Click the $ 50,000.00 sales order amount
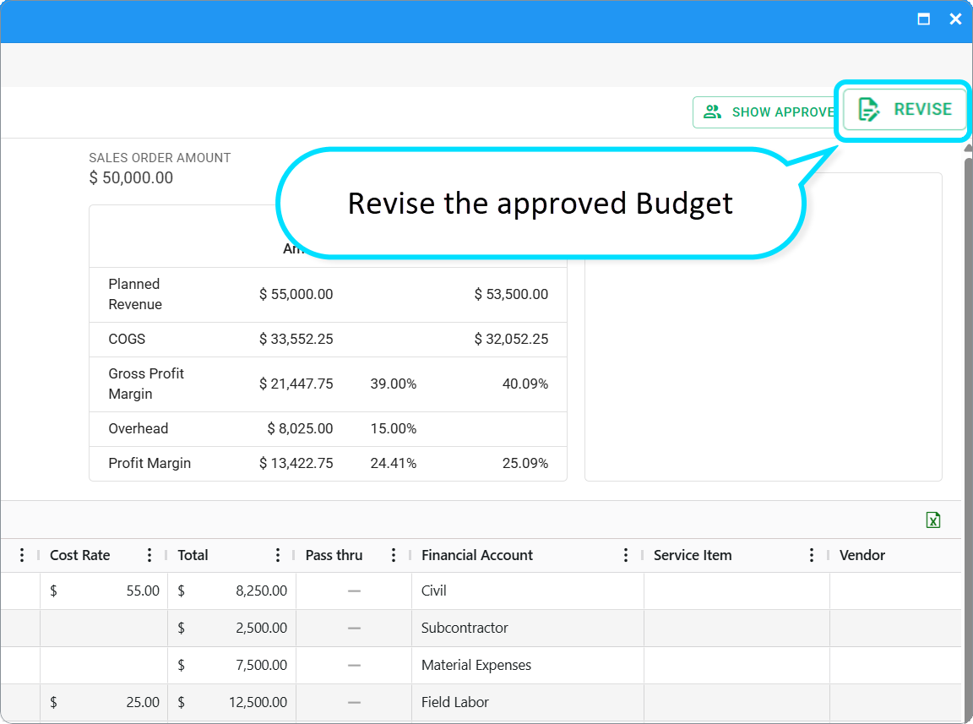 pyautogui.click(x=131, y=178)
